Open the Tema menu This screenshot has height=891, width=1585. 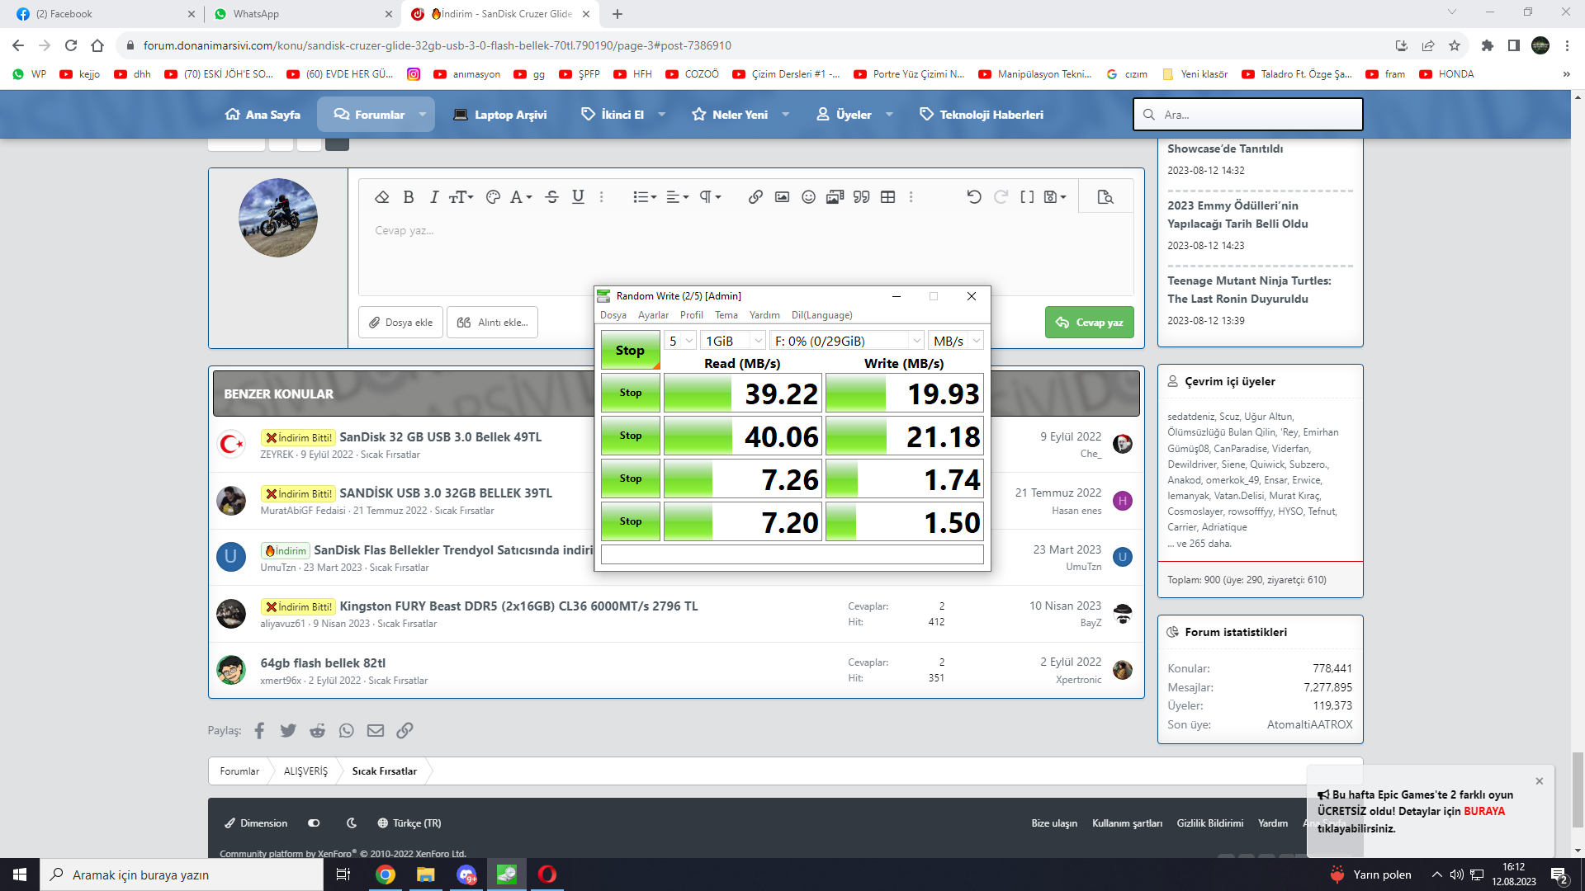coord(726,315)
